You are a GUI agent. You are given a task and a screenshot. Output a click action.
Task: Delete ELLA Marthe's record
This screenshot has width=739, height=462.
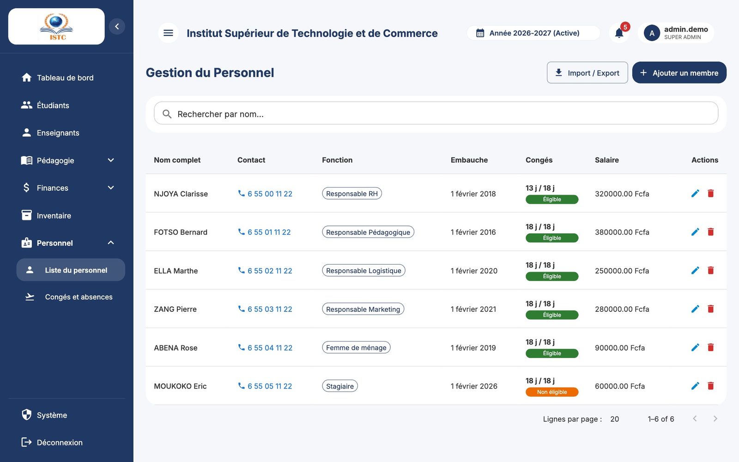pyautogui.click(x=710, y=270)
